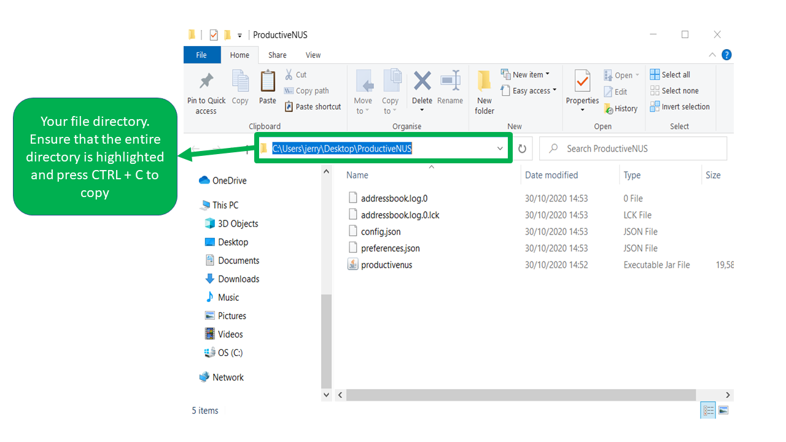This screenshot has width=786, height=442.
Task: Expand the Properties dropdown arrow
Action: (582, 110)
